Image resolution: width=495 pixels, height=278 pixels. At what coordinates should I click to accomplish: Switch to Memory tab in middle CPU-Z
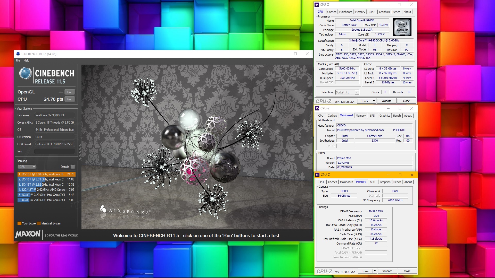tap(361, 116)
